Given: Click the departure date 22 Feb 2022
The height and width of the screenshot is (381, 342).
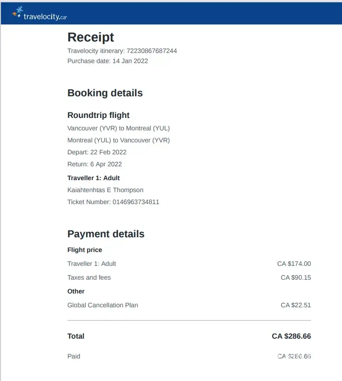Looking at the screenshot, I should point(108,152).
